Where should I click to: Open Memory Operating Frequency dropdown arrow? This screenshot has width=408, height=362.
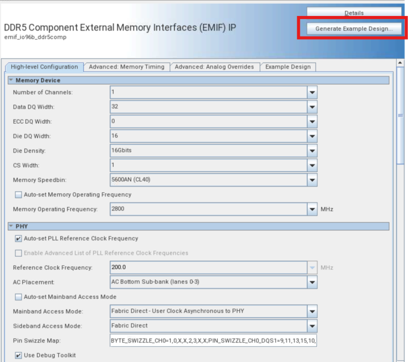click(312, 210)
